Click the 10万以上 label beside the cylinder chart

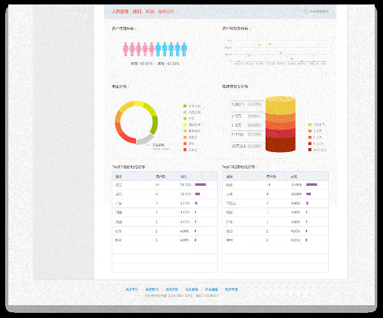point(237,146)
